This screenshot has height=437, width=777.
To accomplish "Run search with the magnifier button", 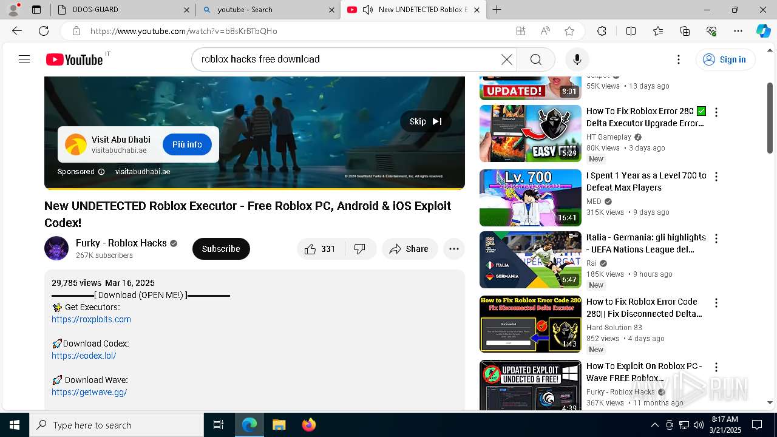I will click(535, 59).
